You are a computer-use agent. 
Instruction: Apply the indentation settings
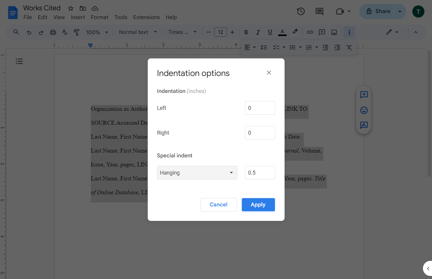pos(258,205)
